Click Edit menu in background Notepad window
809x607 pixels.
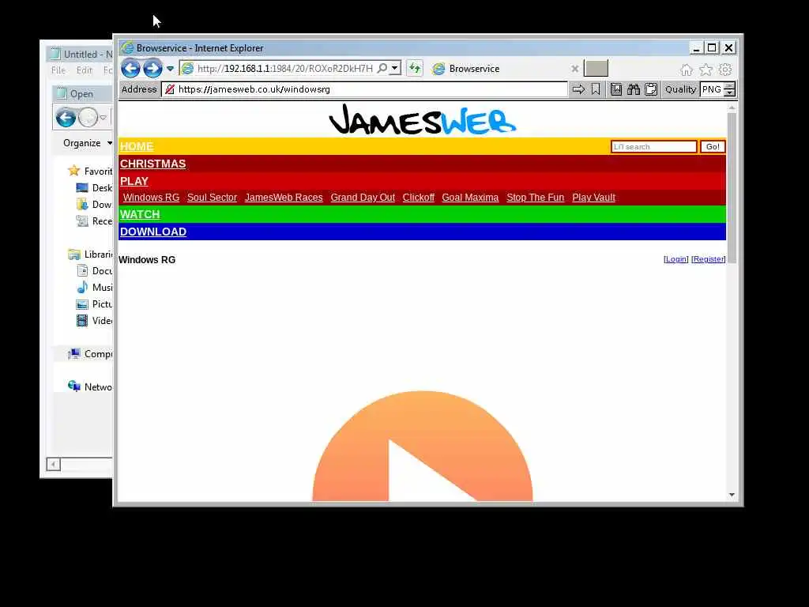(x=84, y=70)
